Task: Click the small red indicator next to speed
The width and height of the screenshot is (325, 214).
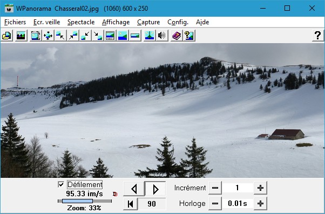Action: point(115,194)
